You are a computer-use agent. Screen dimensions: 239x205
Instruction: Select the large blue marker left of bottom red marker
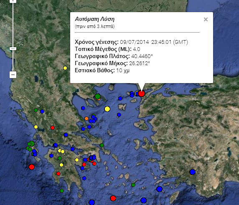(x=92, y=202)
